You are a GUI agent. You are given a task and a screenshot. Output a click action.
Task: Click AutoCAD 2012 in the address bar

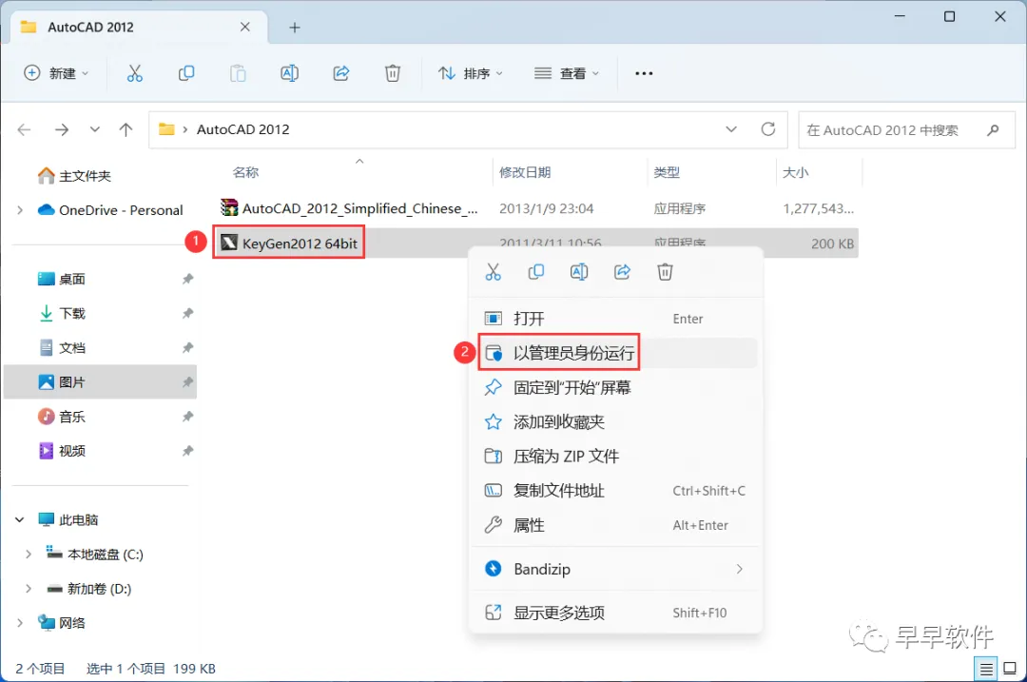243,129
